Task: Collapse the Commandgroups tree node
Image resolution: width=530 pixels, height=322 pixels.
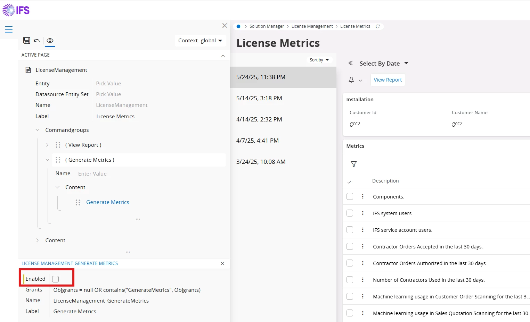Action: pyautogui.click(x=38, y=130)
